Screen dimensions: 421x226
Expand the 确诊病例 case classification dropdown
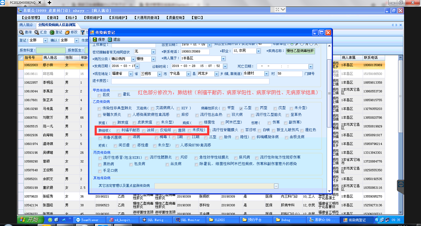[133, 59]
